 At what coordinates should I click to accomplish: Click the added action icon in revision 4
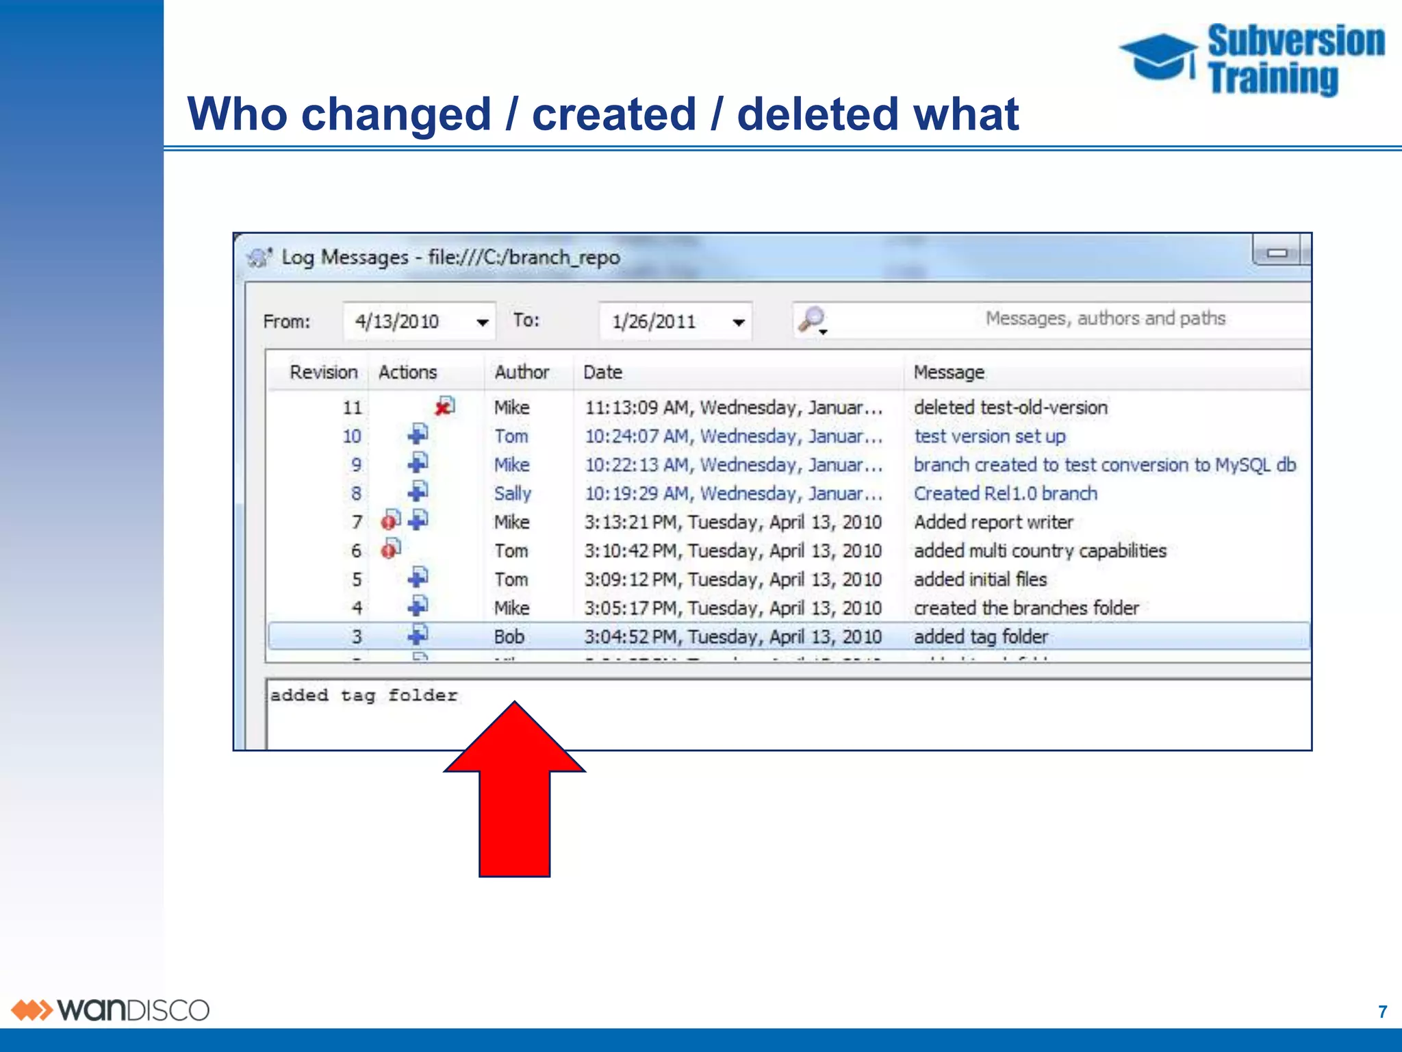coord(418,606)
